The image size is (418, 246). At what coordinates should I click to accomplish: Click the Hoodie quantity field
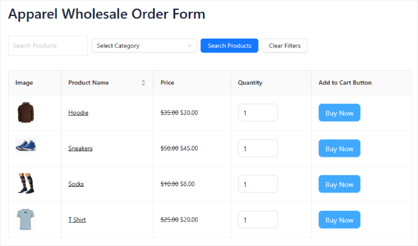pyautogui.click(x=258, y=113)
